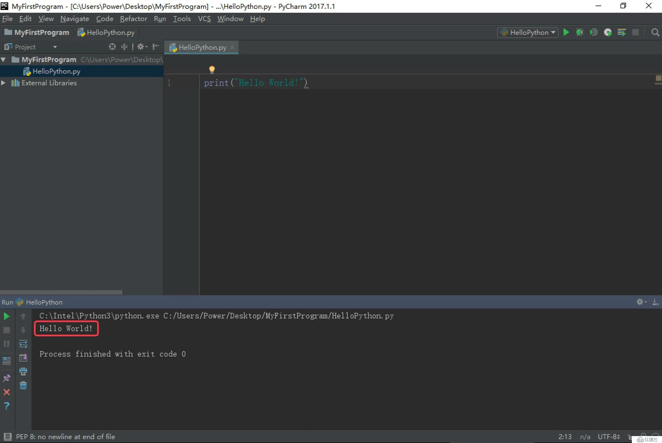Viewport: 662px width, 443px height.
Task: Open Search Everywhere magnifier icon
Action: (655, 32)
